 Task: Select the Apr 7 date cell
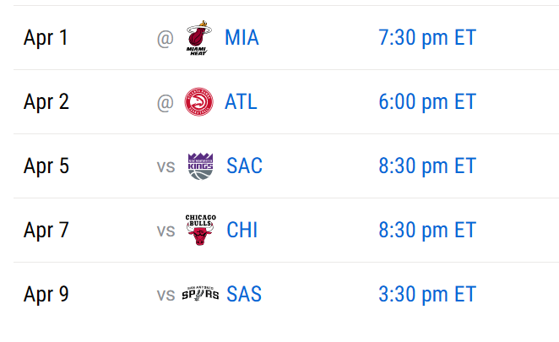tap(46, 231)
